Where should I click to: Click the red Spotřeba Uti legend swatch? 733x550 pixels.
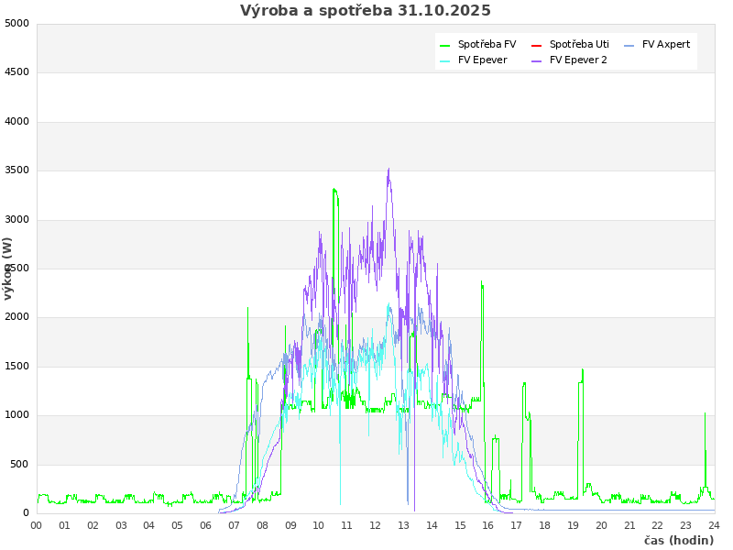pyautogui.click(x=537, y=45)
